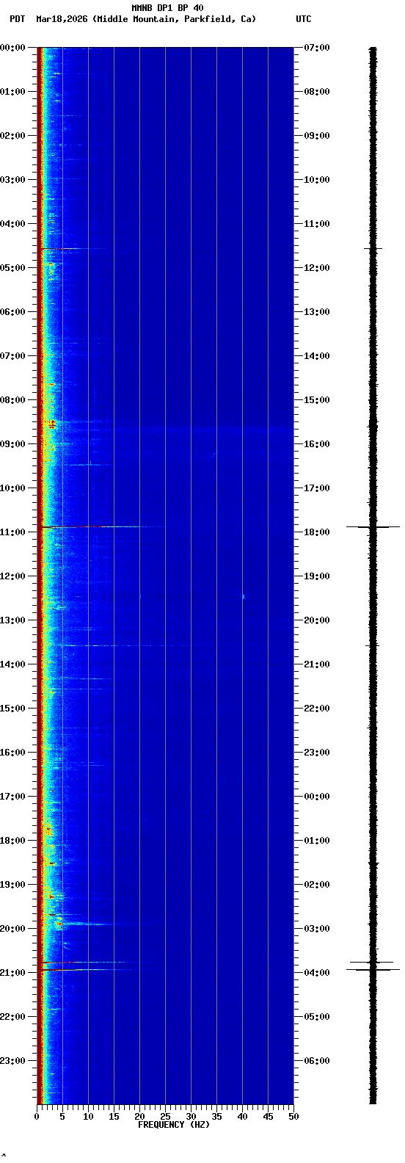Click the PDT timezone header
The height and width of the screenshot is (1163, 405).
pos(17,19)
